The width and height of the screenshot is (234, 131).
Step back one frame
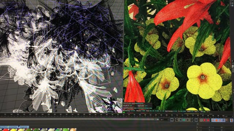[x=181, y=120]
